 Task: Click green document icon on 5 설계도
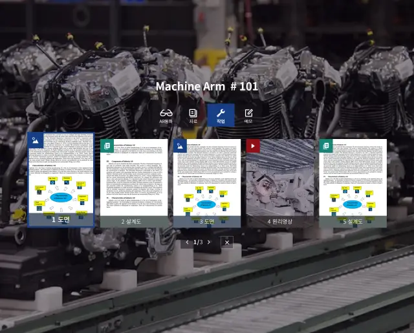tap(326, 145)
